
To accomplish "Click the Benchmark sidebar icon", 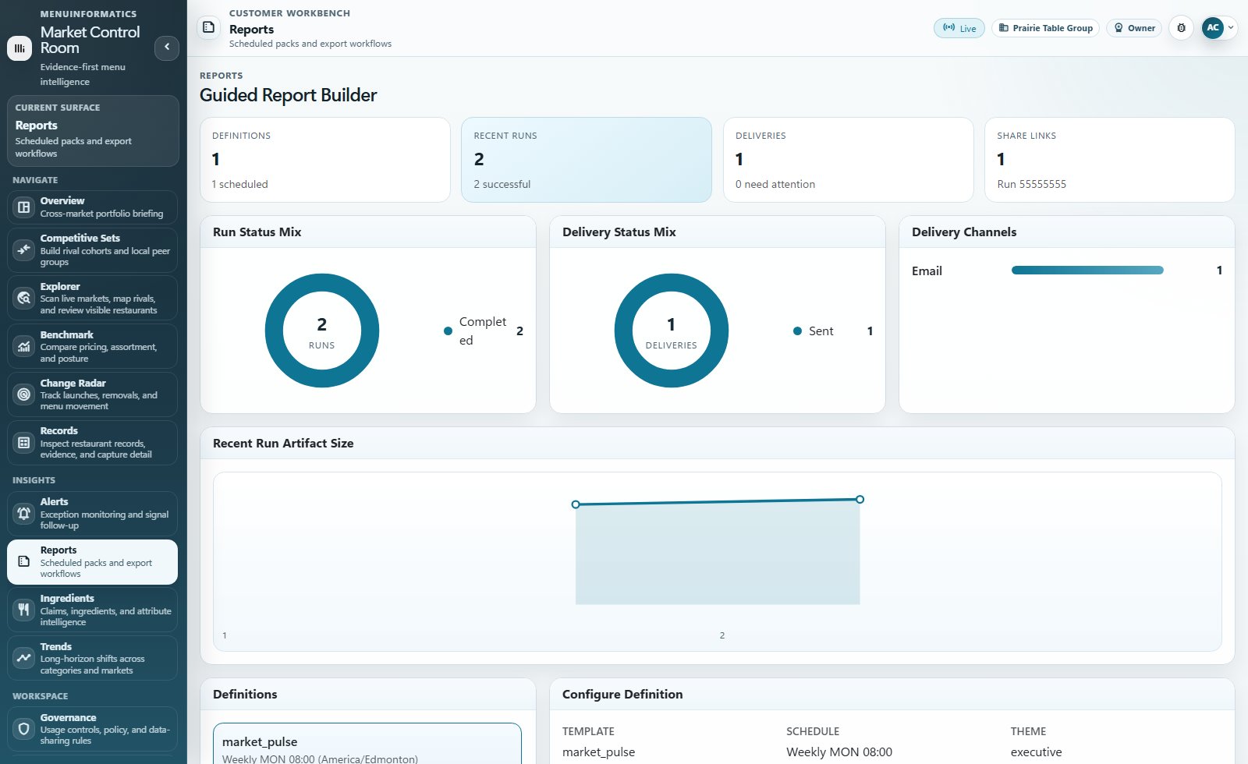I will [x=24, y=346].
